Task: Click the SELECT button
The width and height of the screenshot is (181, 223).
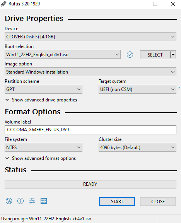Action: (155, 55)
